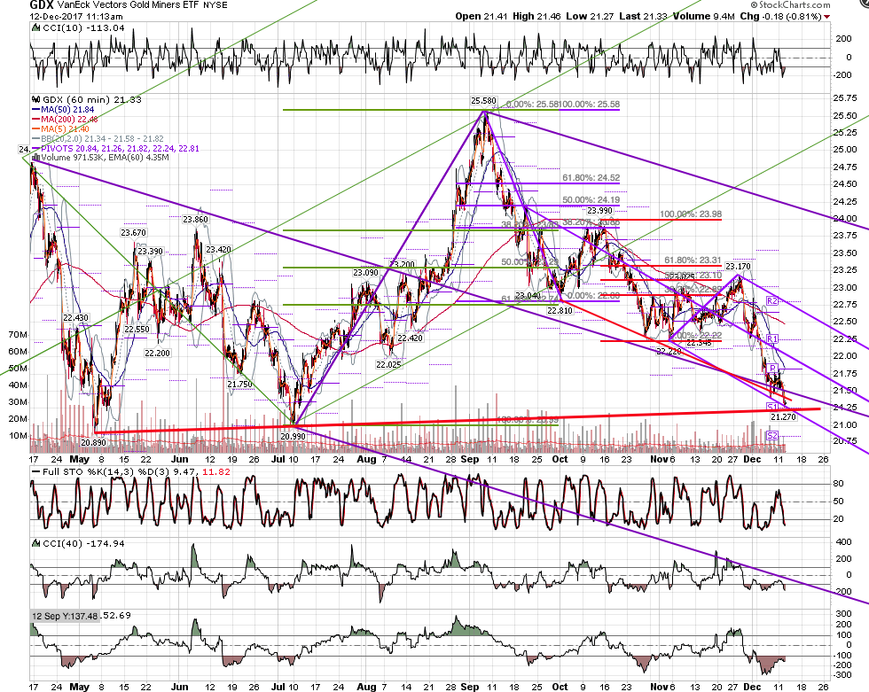Click the PIVOTS legend entry
The height and width of the screenshot is (692, 869).
pos(116,148)
